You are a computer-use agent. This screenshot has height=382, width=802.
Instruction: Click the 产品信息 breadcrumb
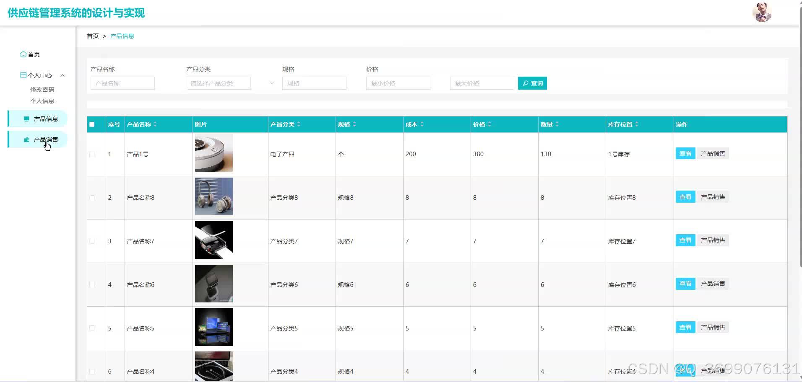(122, 36)
